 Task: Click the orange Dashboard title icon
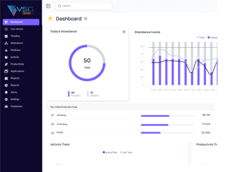[x=50, y=18]
